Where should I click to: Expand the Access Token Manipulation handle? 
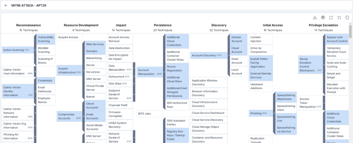coord(324,103)
